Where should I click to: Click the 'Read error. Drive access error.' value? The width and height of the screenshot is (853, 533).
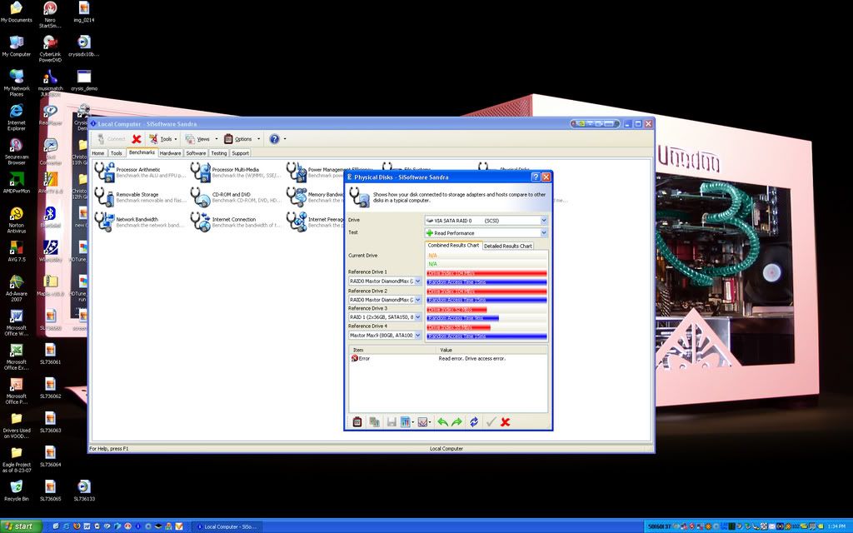click(x=472, y=358)
